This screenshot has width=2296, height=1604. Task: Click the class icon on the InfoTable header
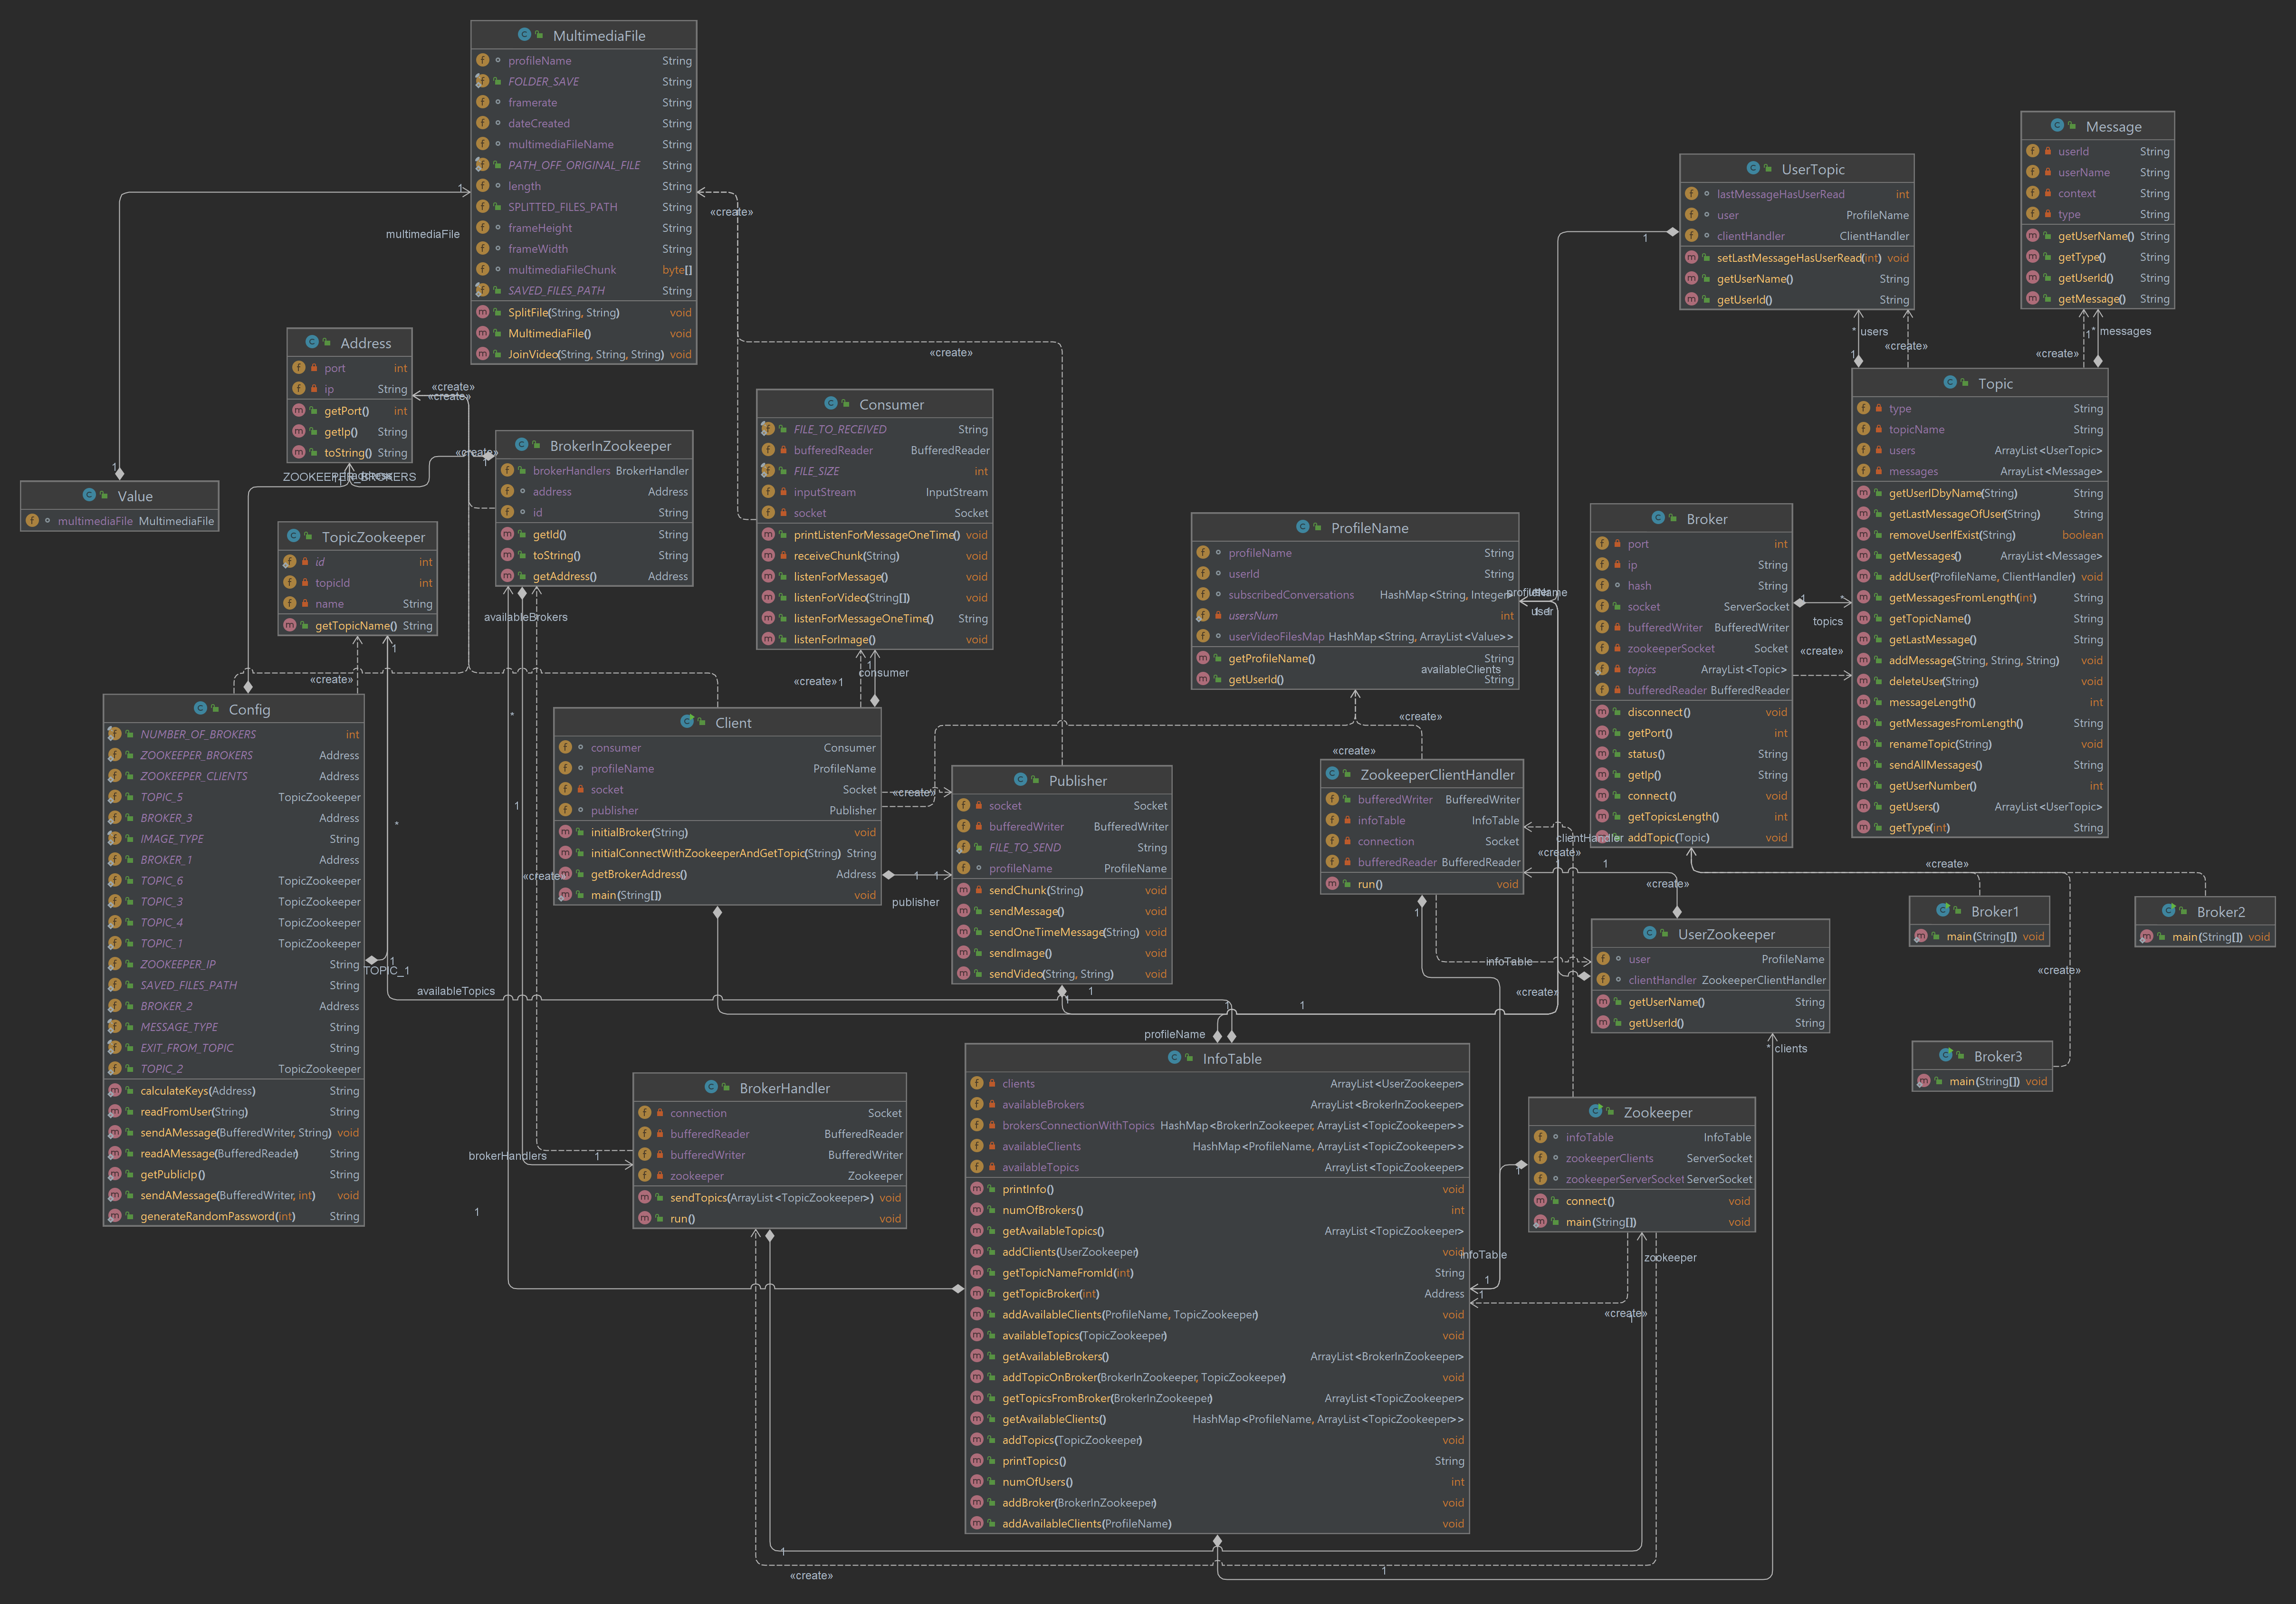(x=1176, y=1058)
